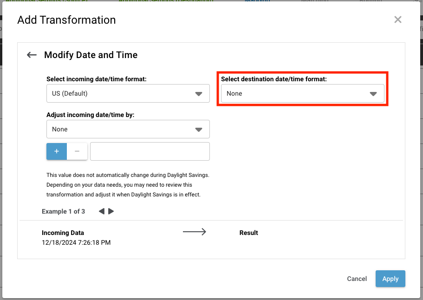Open the Adjust incoming date/time by dropdown
Screen dimensions: 423x300
click(x=128, y=129)
